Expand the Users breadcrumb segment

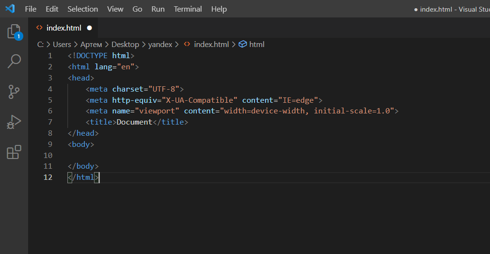(x=62, y=44)
